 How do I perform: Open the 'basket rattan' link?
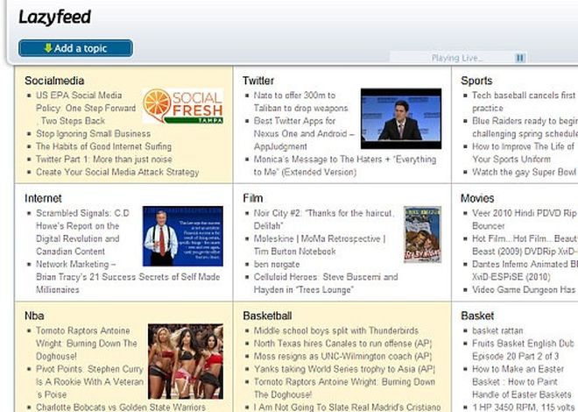tap(497, 330)
